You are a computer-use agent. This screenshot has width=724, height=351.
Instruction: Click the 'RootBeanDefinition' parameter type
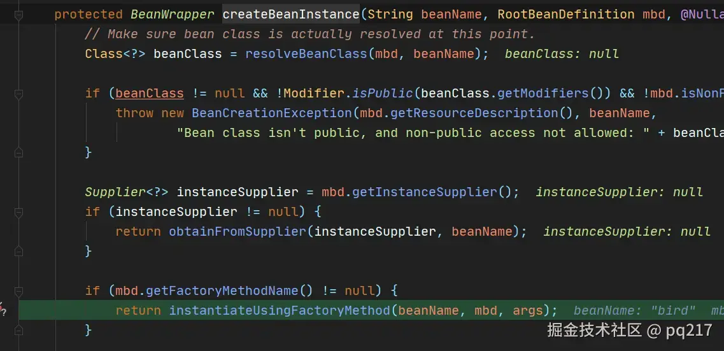click(x=566, y=14)
